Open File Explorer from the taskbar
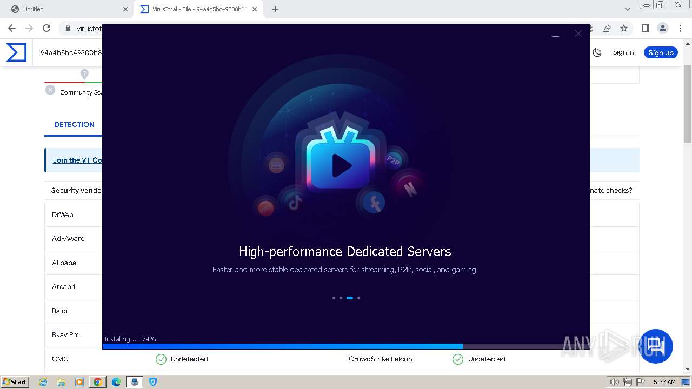The height and width of the screenshot is (389, 692). click(x=61, y=382)
